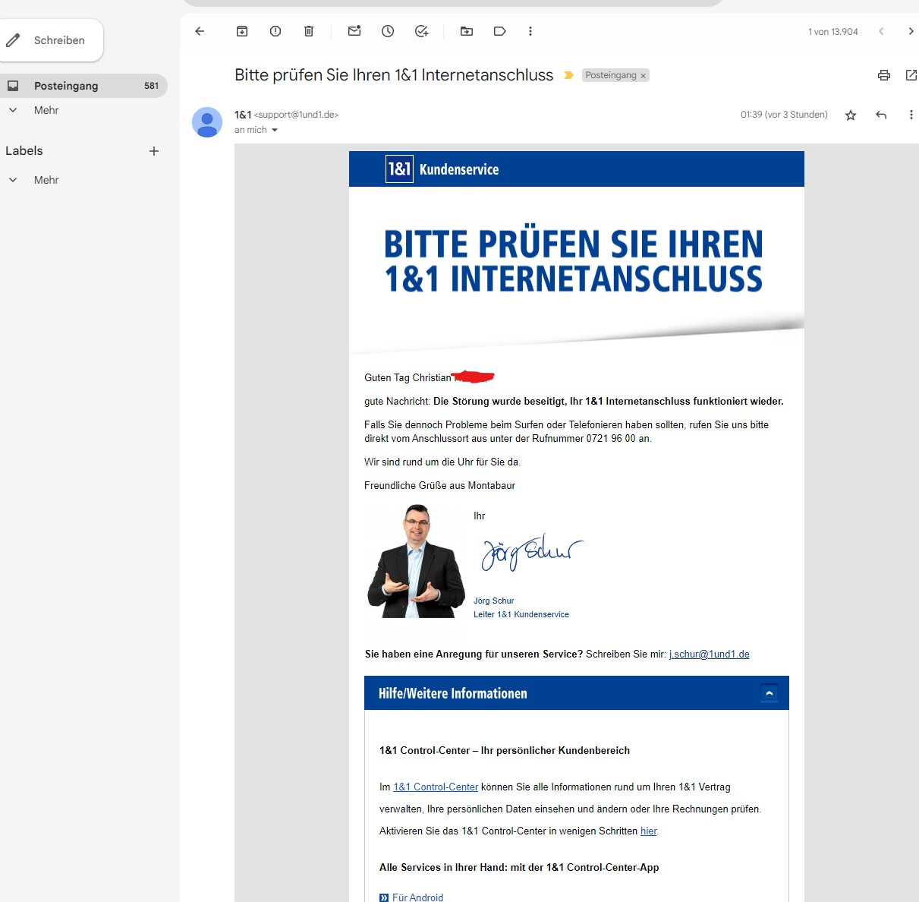Toggle the yellow importance marker
Screen dimensions: 919x902
(568, 75)
